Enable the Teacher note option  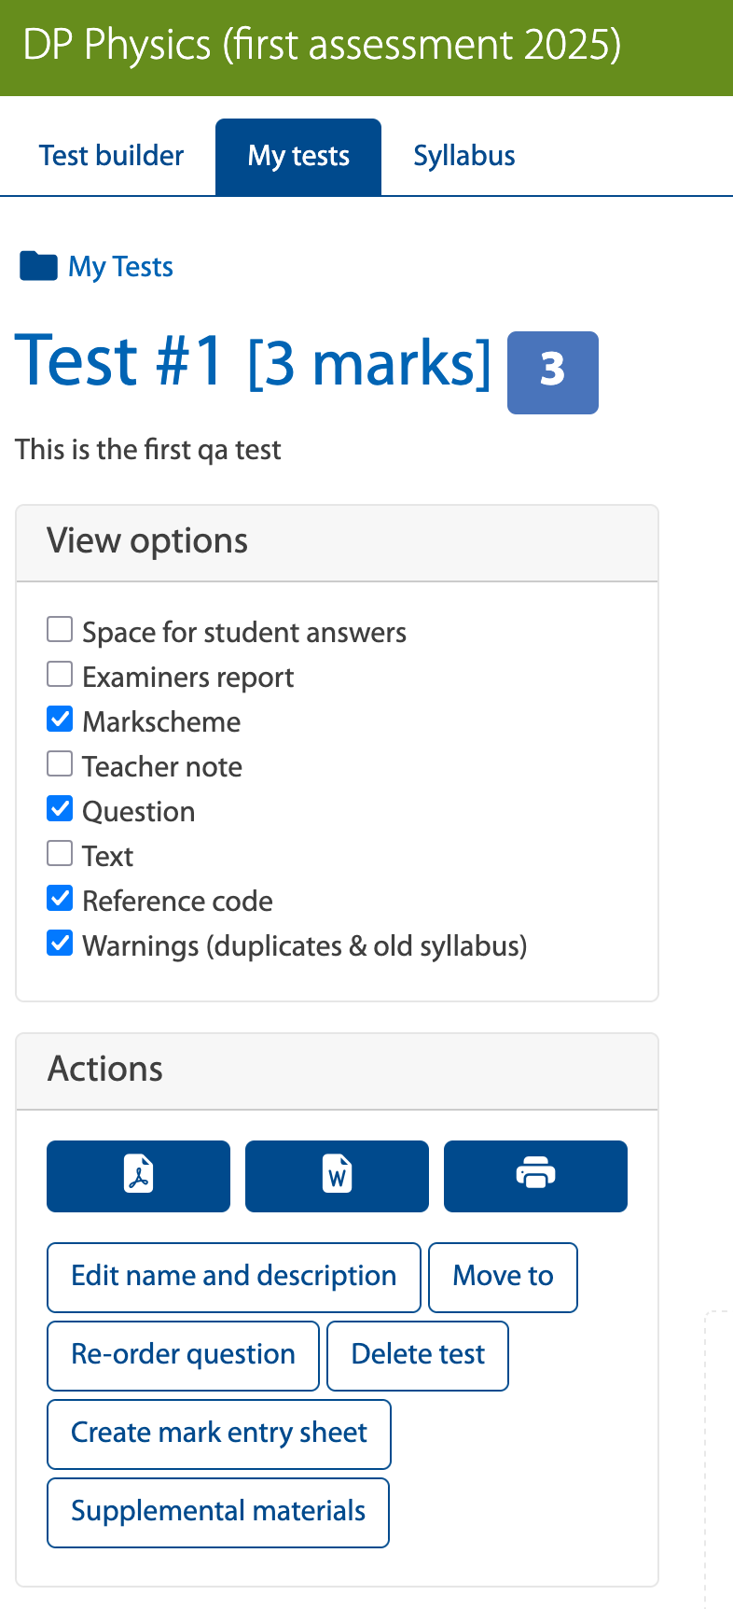tap(59, 763)
